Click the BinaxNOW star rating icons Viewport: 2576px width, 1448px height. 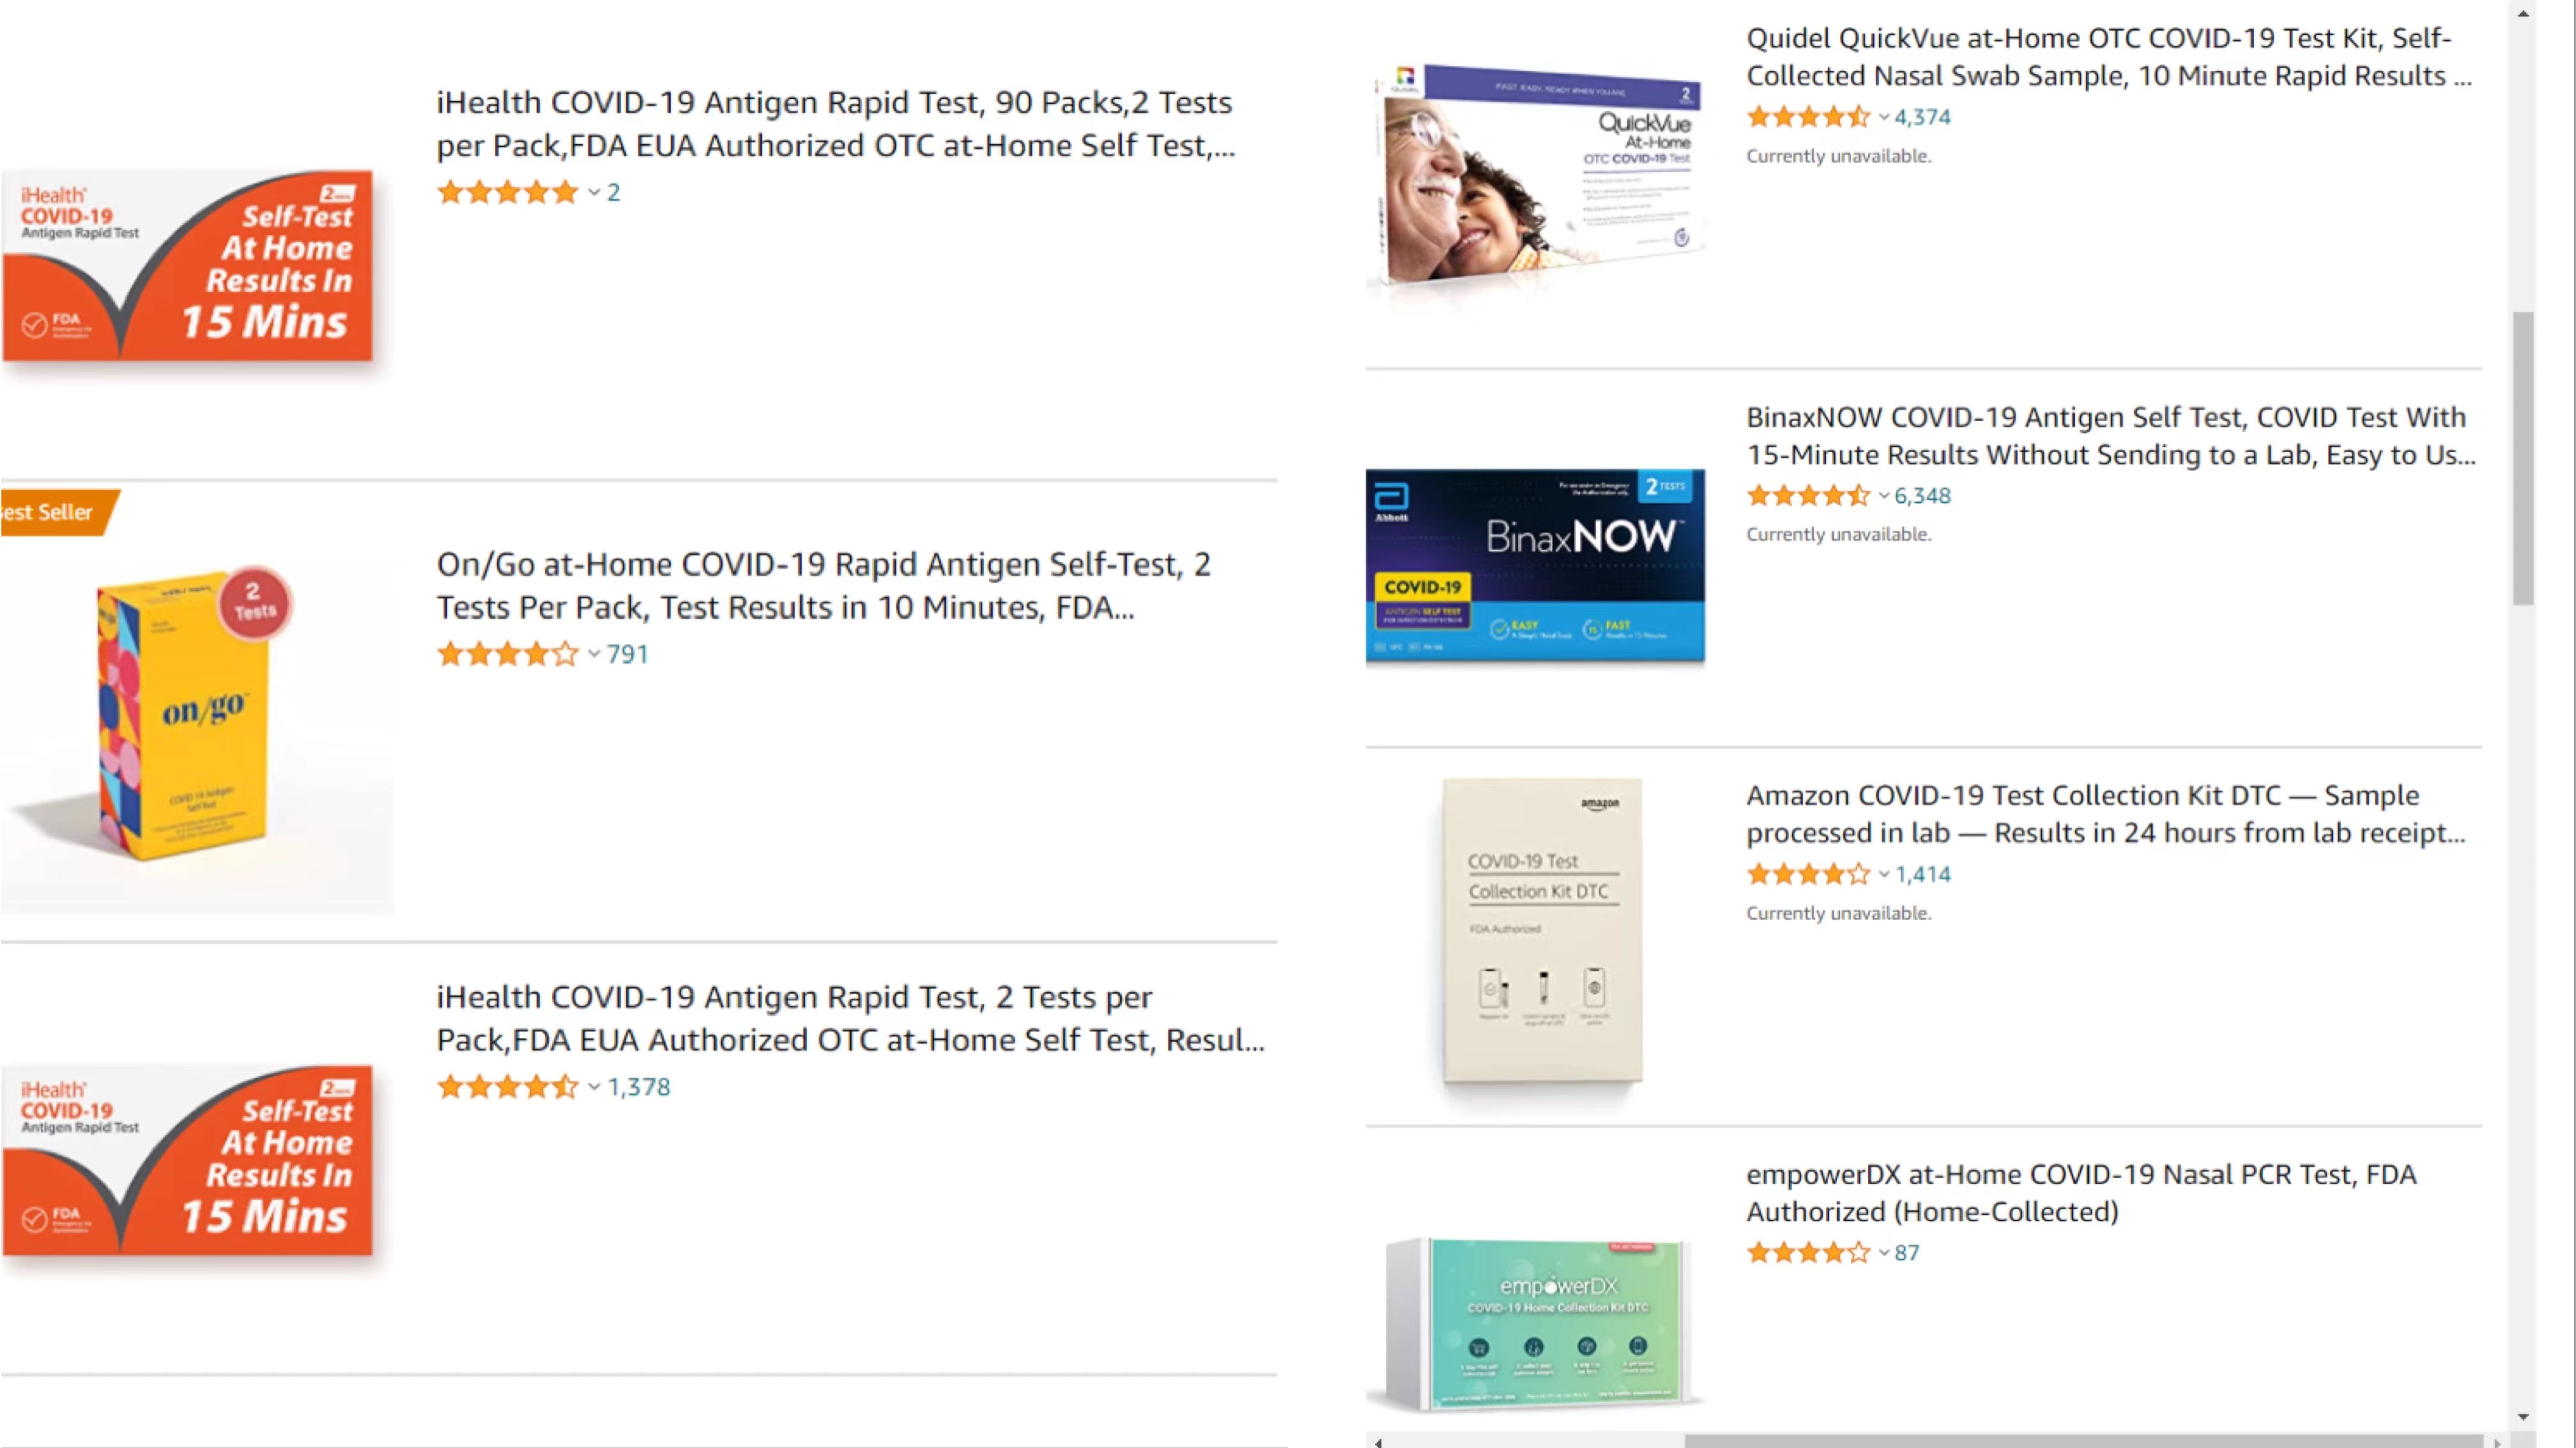[1807, 495]
